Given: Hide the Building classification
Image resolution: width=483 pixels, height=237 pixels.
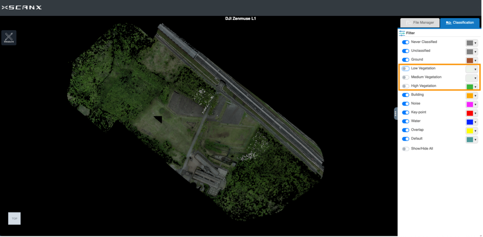Looking at the screenshot, I should click(406, 95).
